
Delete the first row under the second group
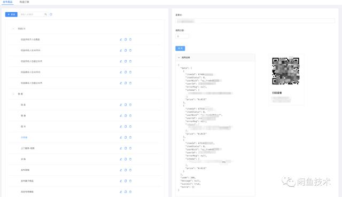point(130,105)
